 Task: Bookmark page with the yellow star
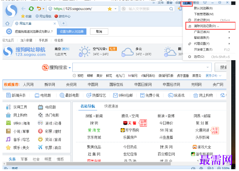tap(109, 9)
